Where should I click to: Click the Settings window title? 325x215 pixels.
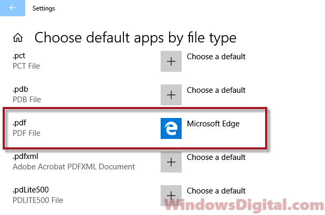click(x=44, y=8)
